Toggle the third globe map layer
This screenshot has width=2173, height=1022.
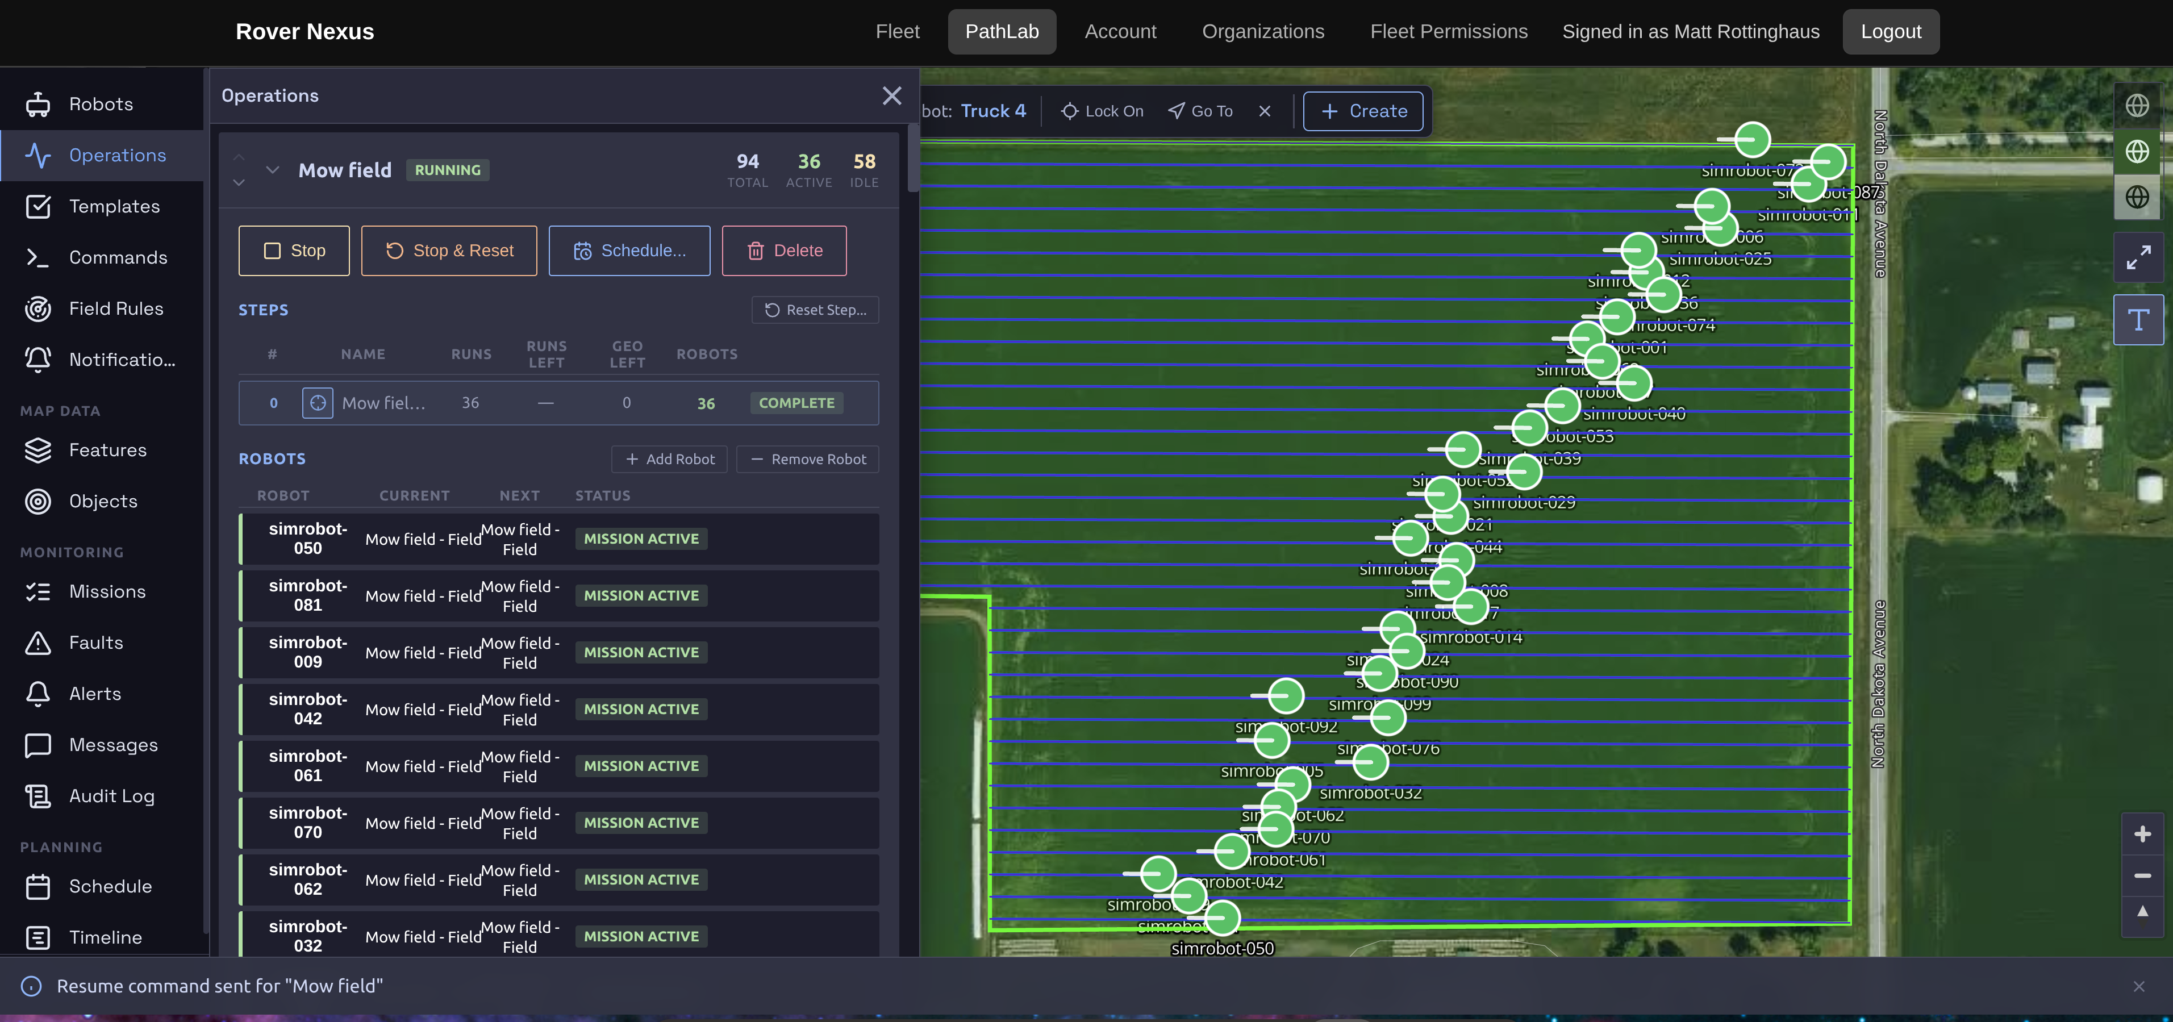coord(2137,197)
